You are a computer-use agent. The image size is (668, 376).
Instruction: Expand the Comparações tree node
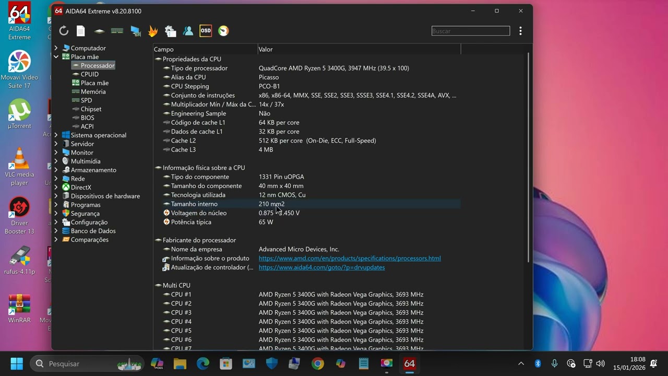[x=56, y=240]
